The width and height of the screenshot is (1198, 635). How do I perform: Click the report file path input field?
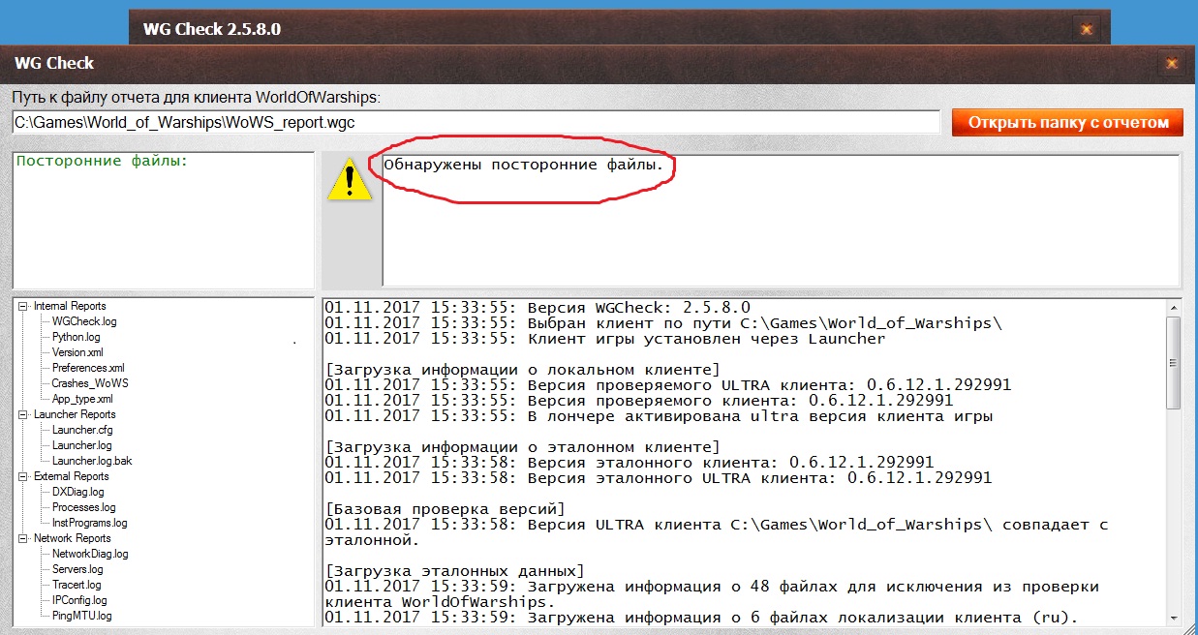[x=475, y=123]
